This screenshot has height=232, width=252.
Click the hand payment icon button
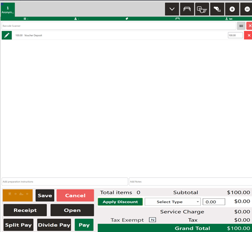[x=217, y=9]
